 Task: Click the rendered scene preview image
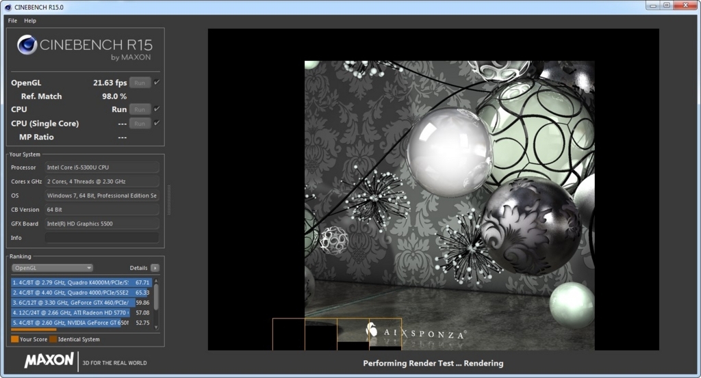click(449, 205)
